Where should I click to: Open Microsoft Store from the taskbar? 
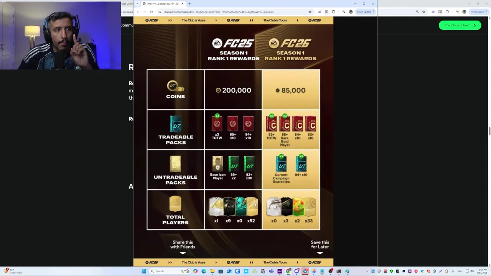(221, 271)
